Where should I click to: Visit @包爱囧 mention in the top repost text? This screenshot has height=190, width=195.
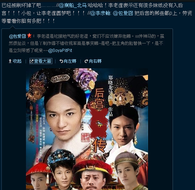tap(123, 13)
